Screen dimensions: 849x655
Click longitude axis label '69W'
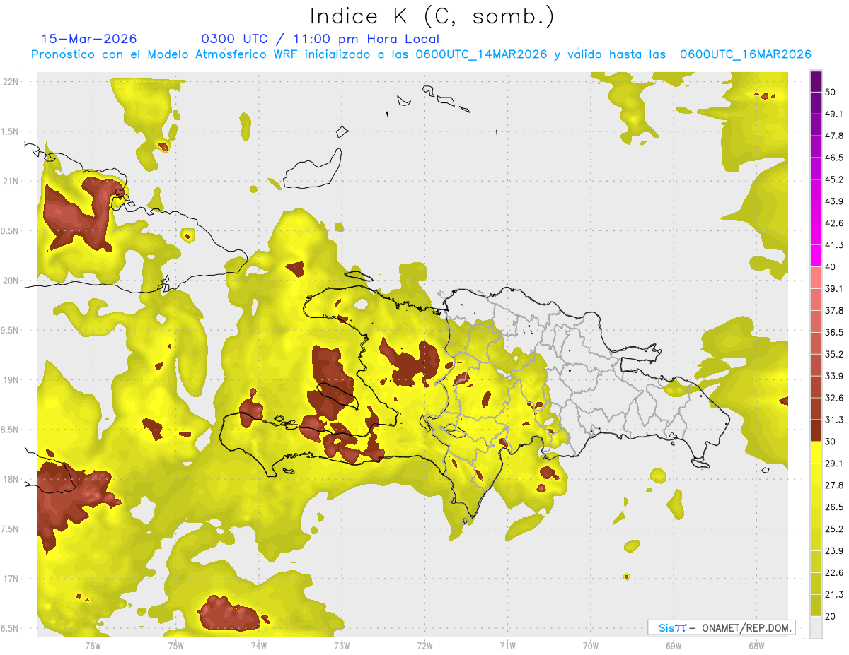pyautogui.click(x=673, y=645)
